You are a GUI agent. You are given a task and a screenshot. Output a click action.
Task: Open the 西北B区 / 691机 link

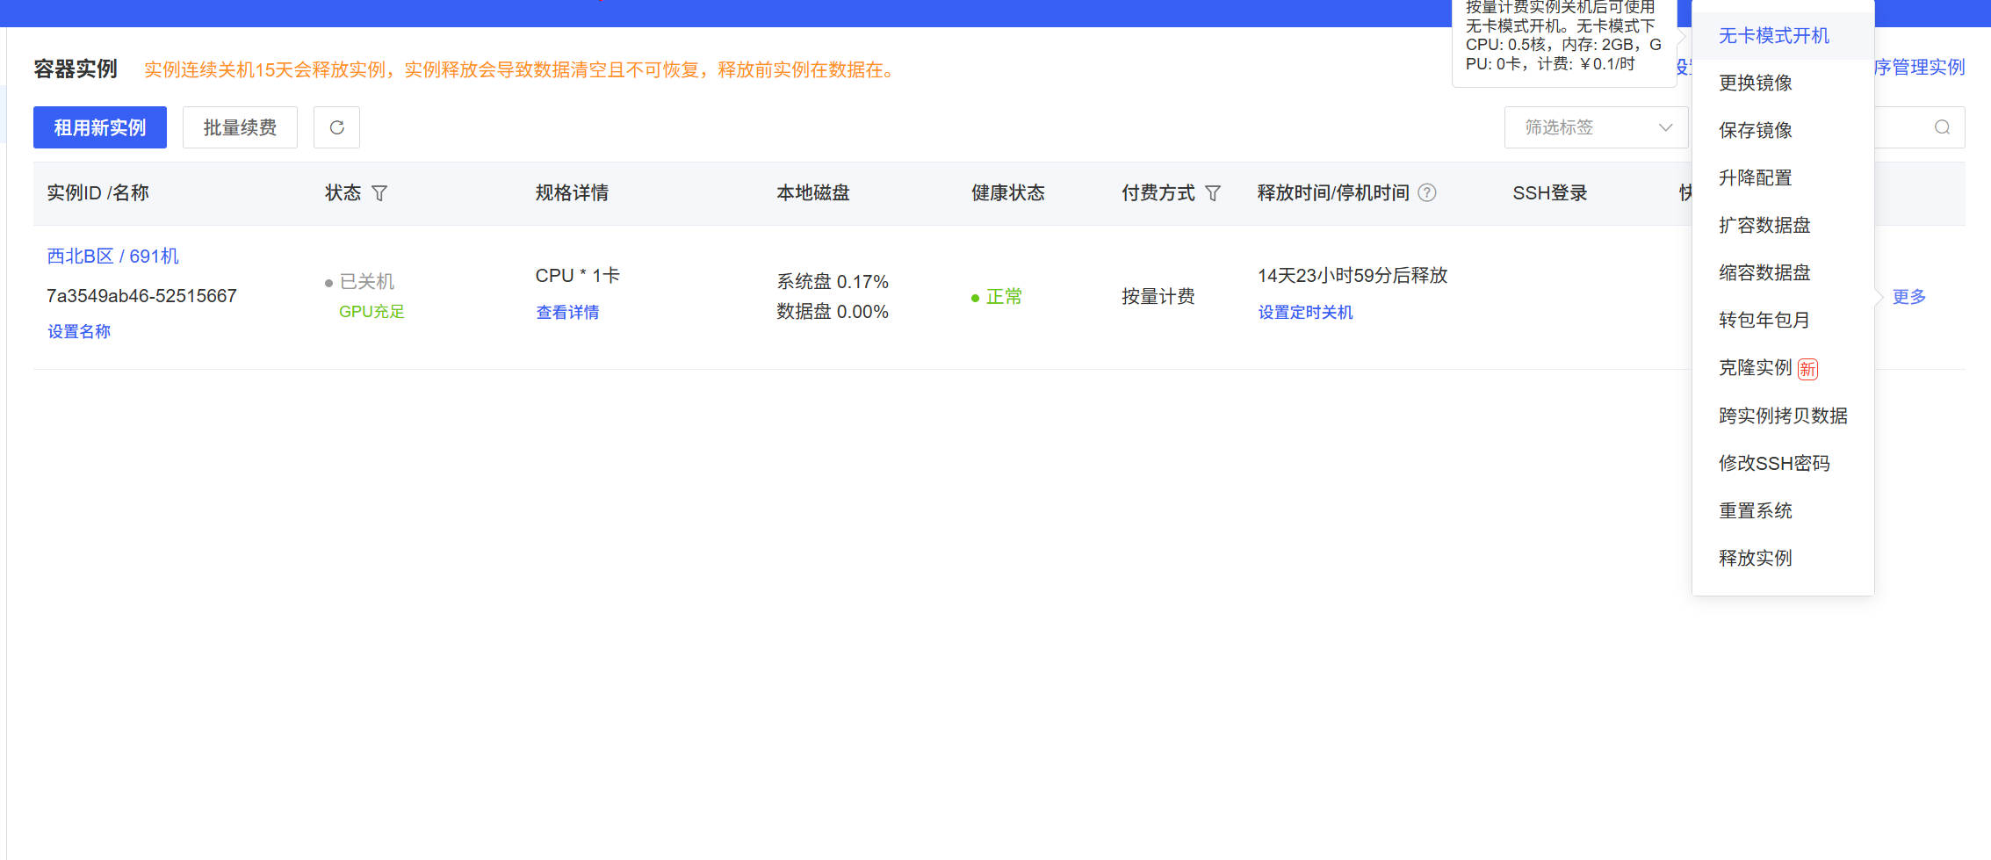(x=112, y=257)
